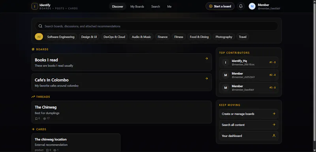Filter by Fitness category

(x=179, y=37)
